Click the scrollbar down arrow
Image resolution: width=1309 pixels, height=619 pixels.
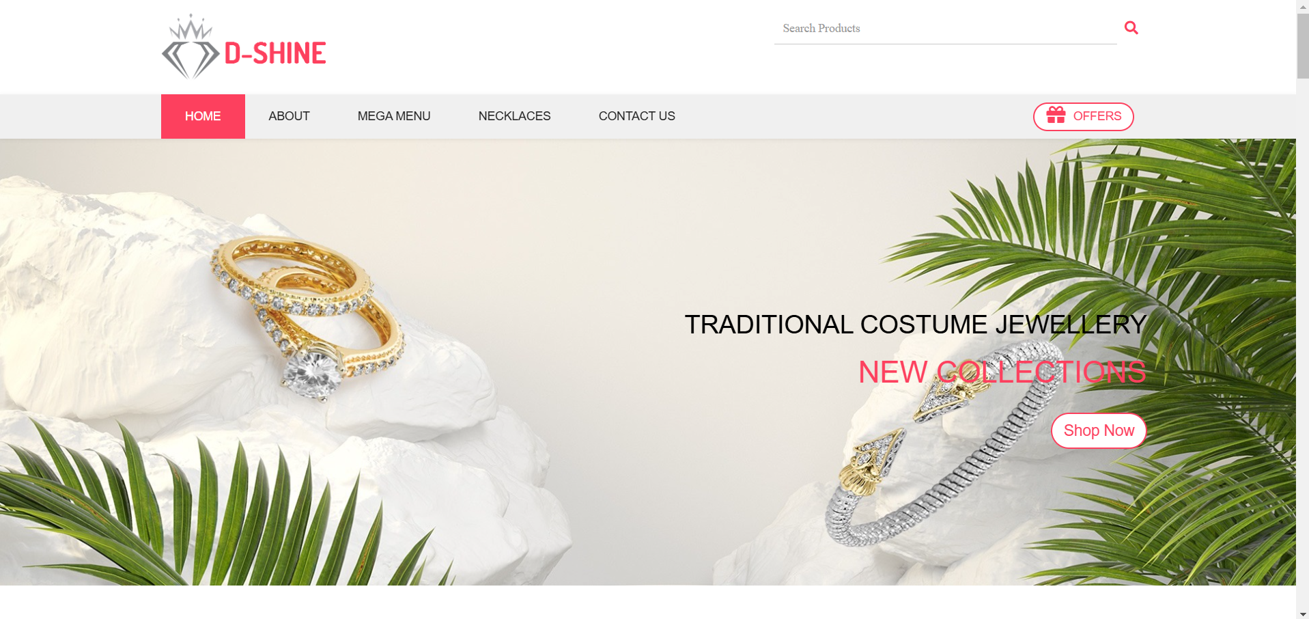[x=1303, y=614]
